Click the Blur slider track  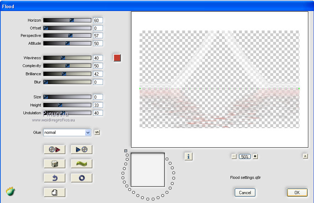pos(67,82)
